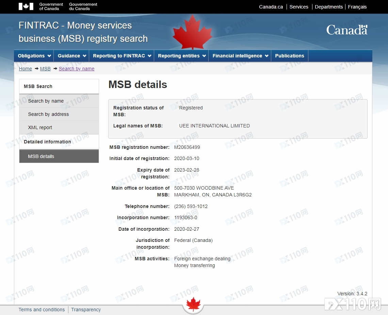The width and height of the screenshot is (388, 315).
Task: Open the Publications menu item
Action: [290, 56]
